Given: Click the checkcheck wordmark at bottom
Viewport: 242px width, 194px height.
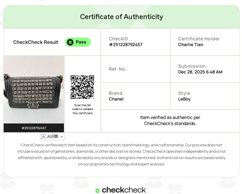Looking at the screenshot, I should coord(124,190).
